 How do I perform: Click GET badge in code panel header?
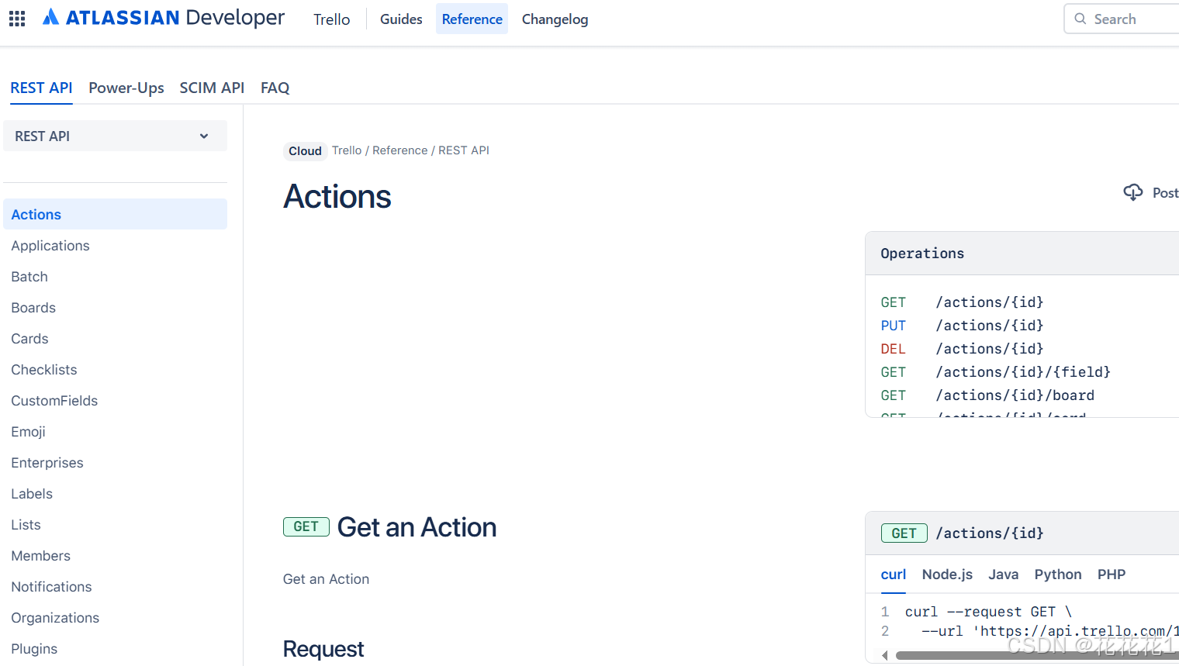904,533
